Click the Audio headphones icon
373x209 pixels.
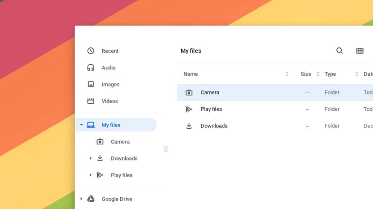pos(90,68)
